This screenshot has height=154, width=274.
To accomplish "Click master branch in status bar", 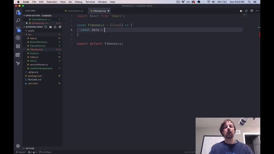I will 21,152.
